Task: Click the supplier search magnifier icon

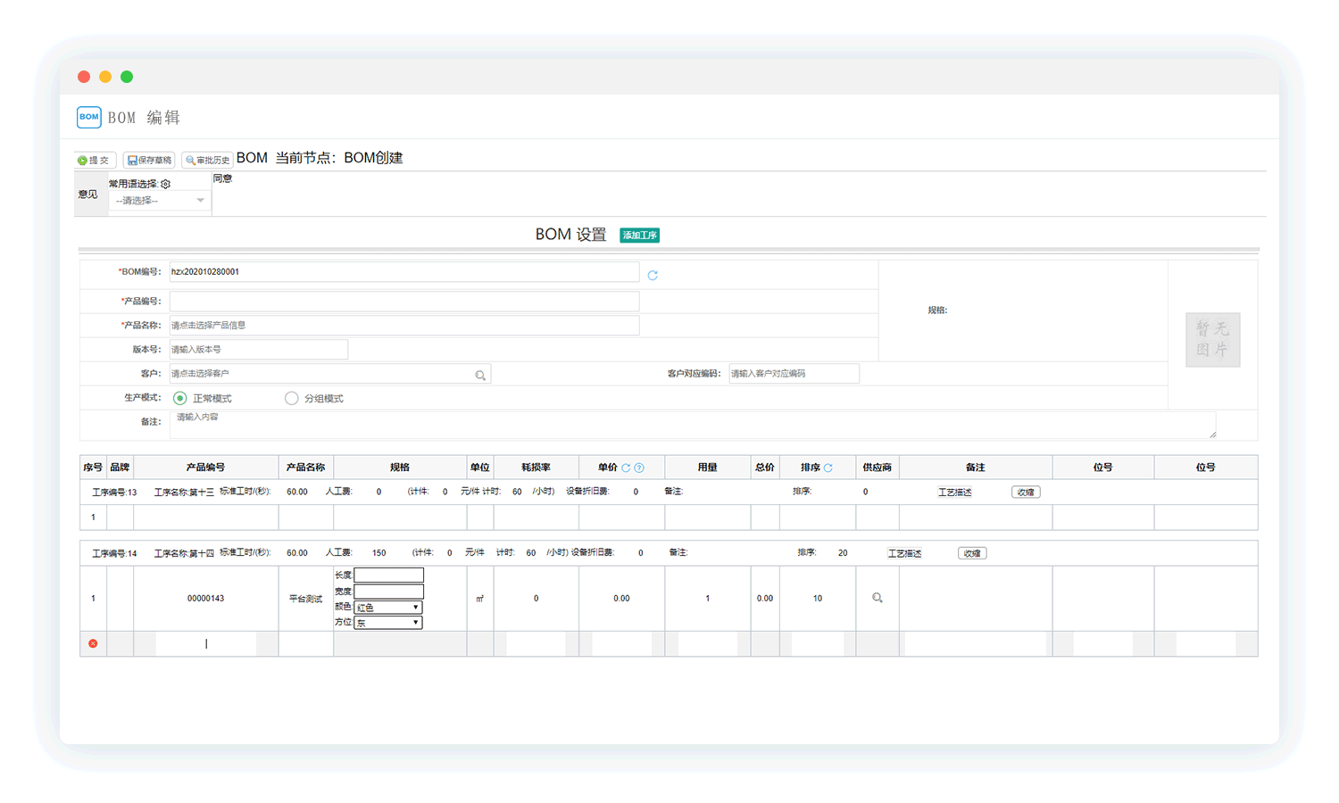Action: point(877,599)
